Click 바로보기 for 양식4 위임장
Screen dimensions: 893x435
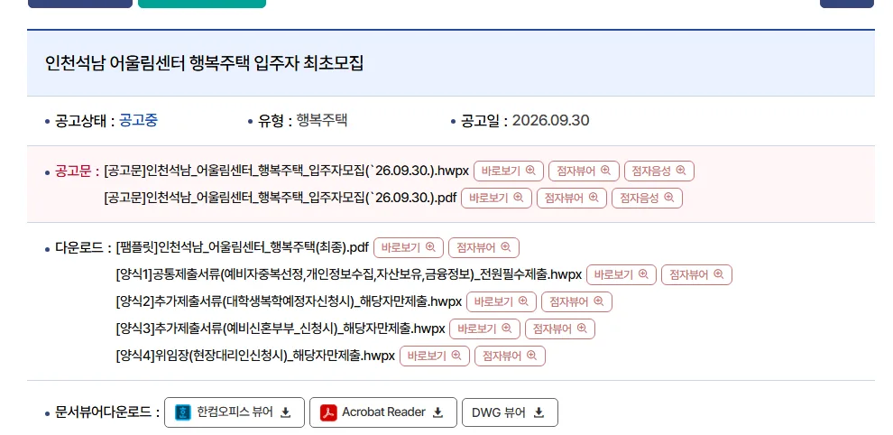[435, 356]
